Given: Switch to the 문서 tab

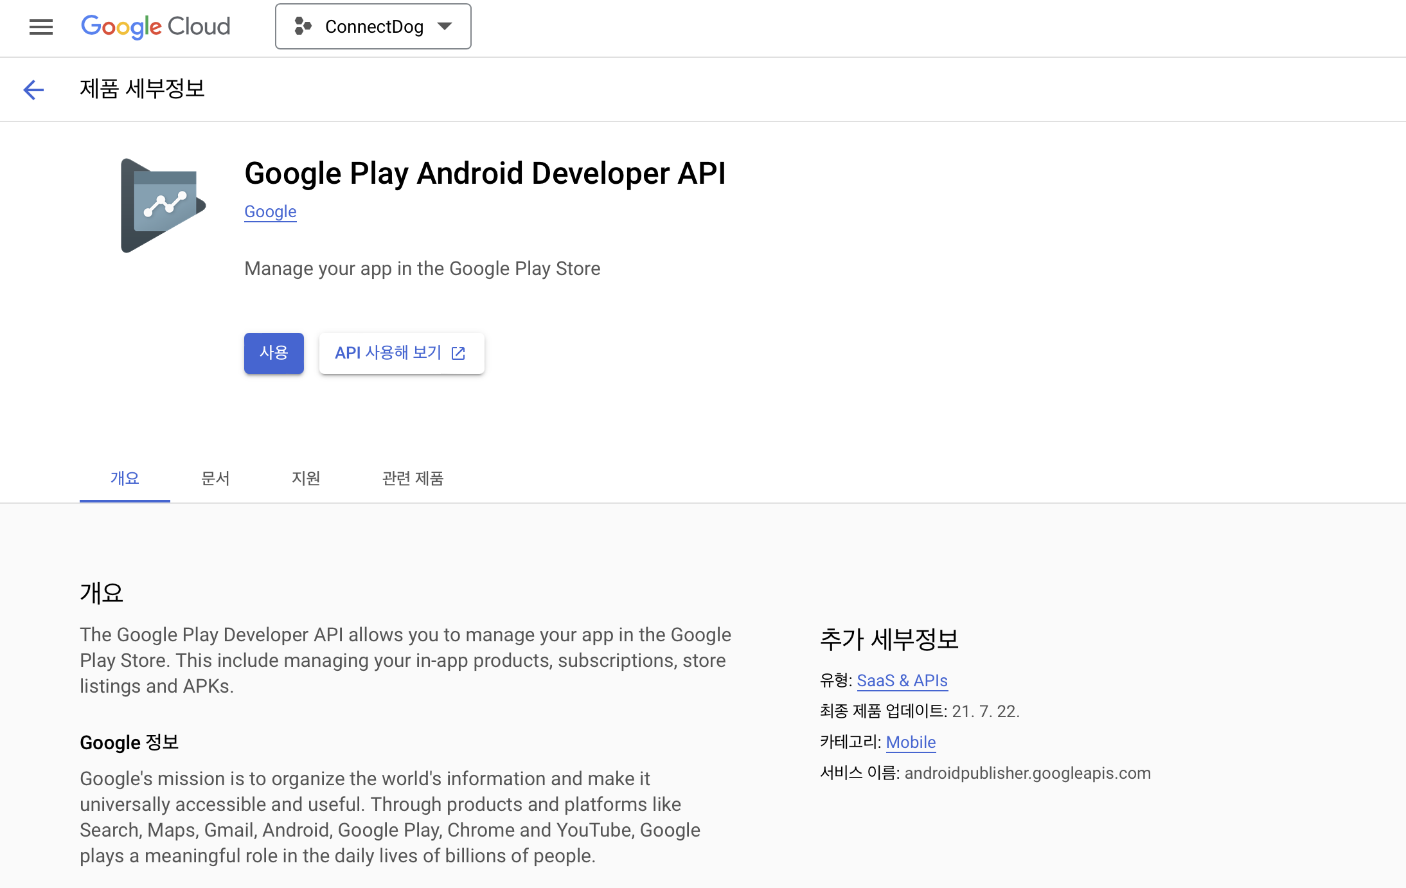Looking at the screenshot, I should 215,478.
